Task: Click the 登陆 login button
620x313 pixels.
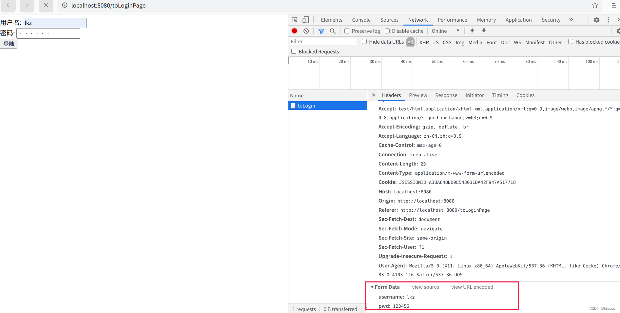Action: pos(9,44)
